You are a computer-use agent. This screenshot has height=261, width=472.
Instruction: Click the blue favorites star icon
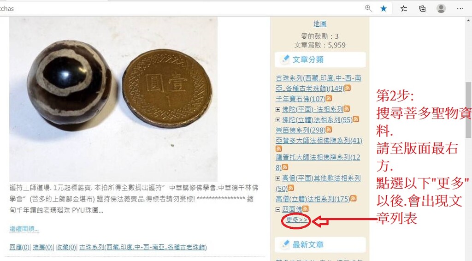[x=383, y=8]
